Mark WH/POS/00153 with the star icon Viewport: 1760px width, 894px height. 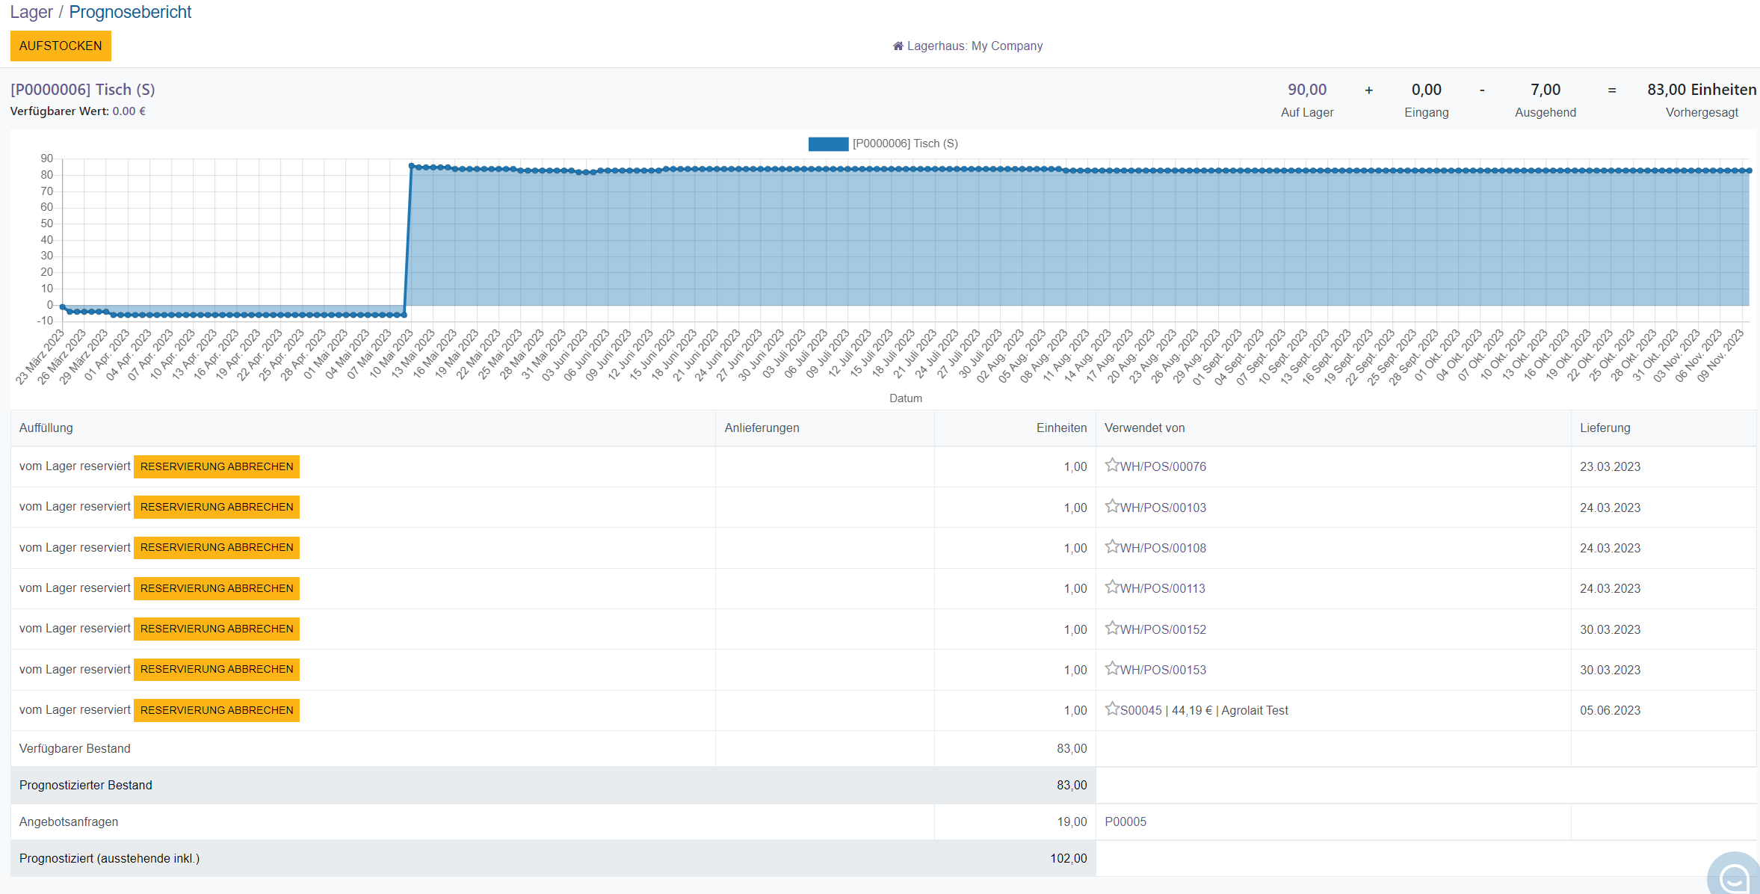[x=1112, y=668]
